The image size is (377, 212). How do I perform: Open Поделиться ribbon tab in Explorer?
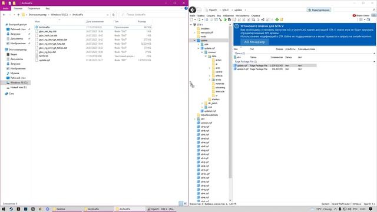34,8
